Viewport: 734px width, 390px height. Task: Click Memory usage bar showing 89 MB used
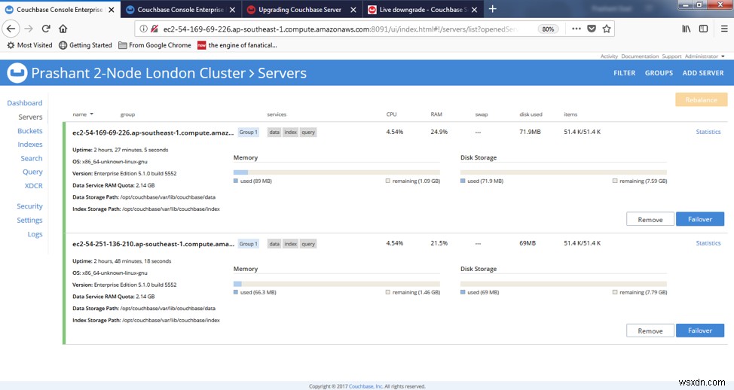[337, 172]
